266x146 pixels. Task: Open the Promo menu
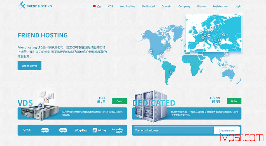coord(201,6)
